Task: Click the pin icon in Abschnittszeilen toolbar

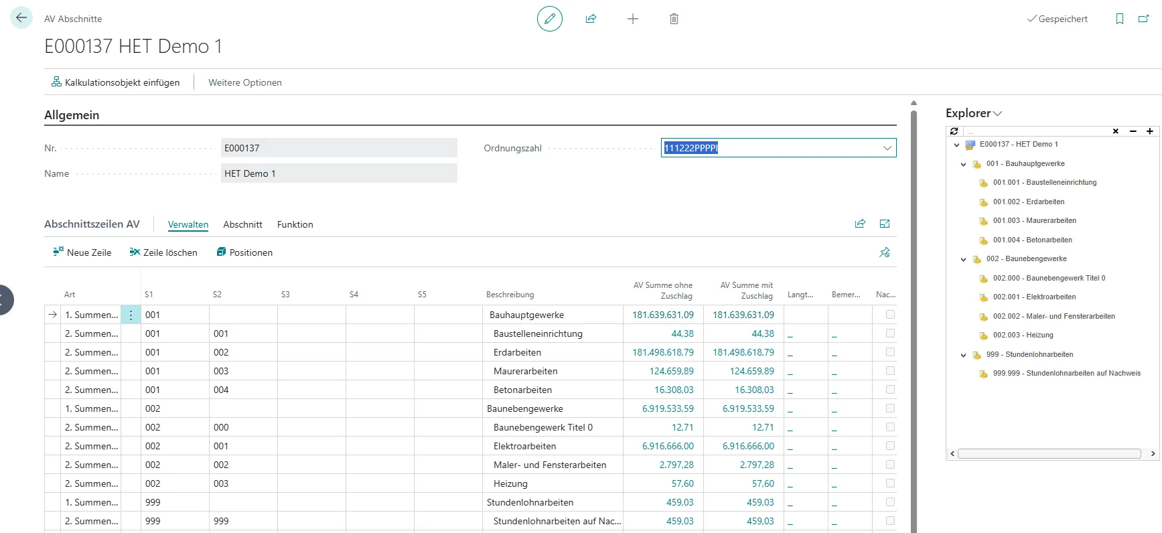Action: [884, 252]
